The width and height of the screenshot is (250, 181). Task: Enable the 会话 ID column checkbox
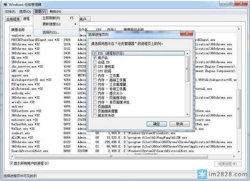tap(94, 62)
